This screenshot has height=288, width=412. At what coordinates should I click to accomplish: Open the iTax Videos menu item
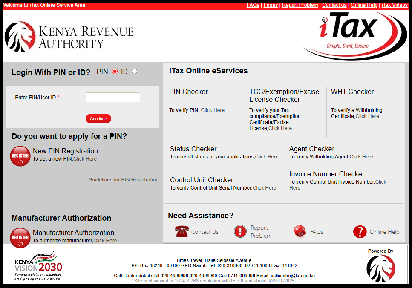[x=394, y=5]
